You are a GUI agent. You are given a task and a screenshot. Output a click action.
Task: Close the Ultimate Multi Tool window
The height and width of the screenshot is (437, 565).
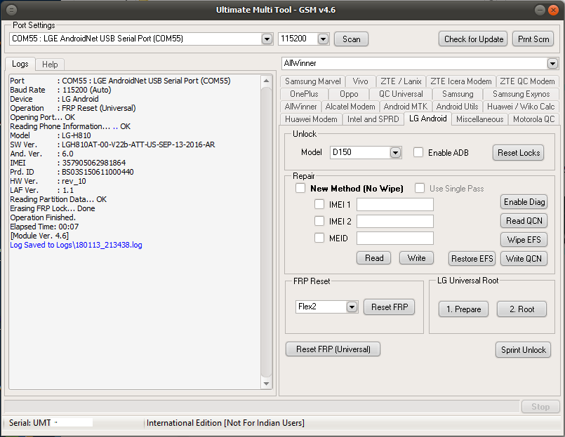click(553, 10)
